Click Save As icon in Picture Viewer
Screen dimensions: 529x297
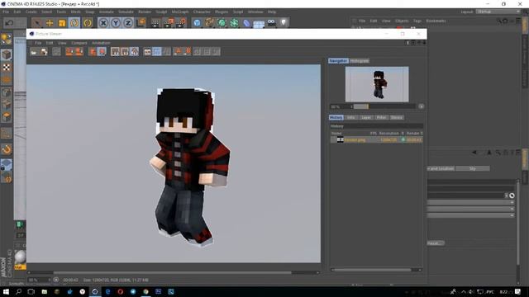[44, 51]
